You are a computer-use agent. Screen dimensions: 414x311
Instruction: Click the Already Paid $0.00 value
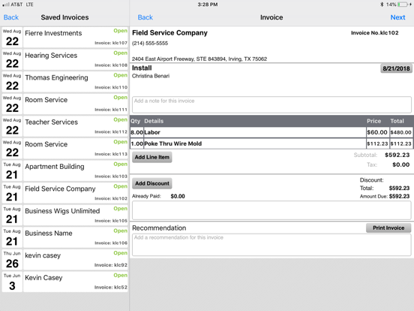[178, 196]
